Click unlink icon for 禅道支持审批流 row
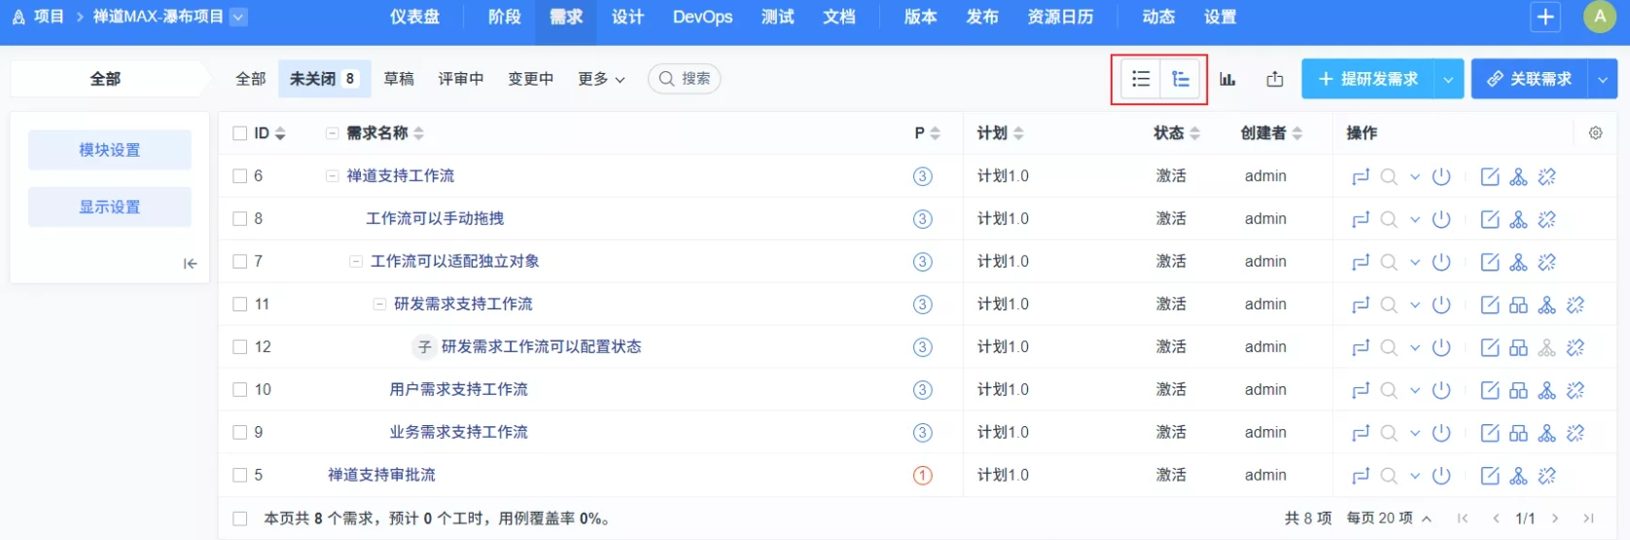Viewport: 1630px width, 540px height. [x=1547, y=476]
